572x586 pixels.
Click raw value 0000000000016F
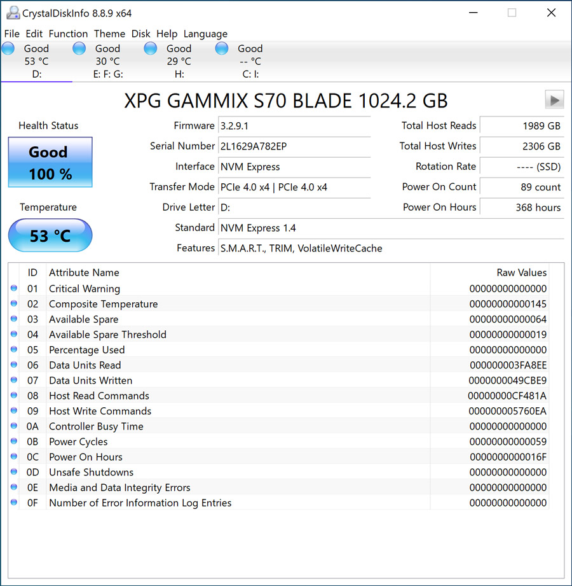(508, 457)
